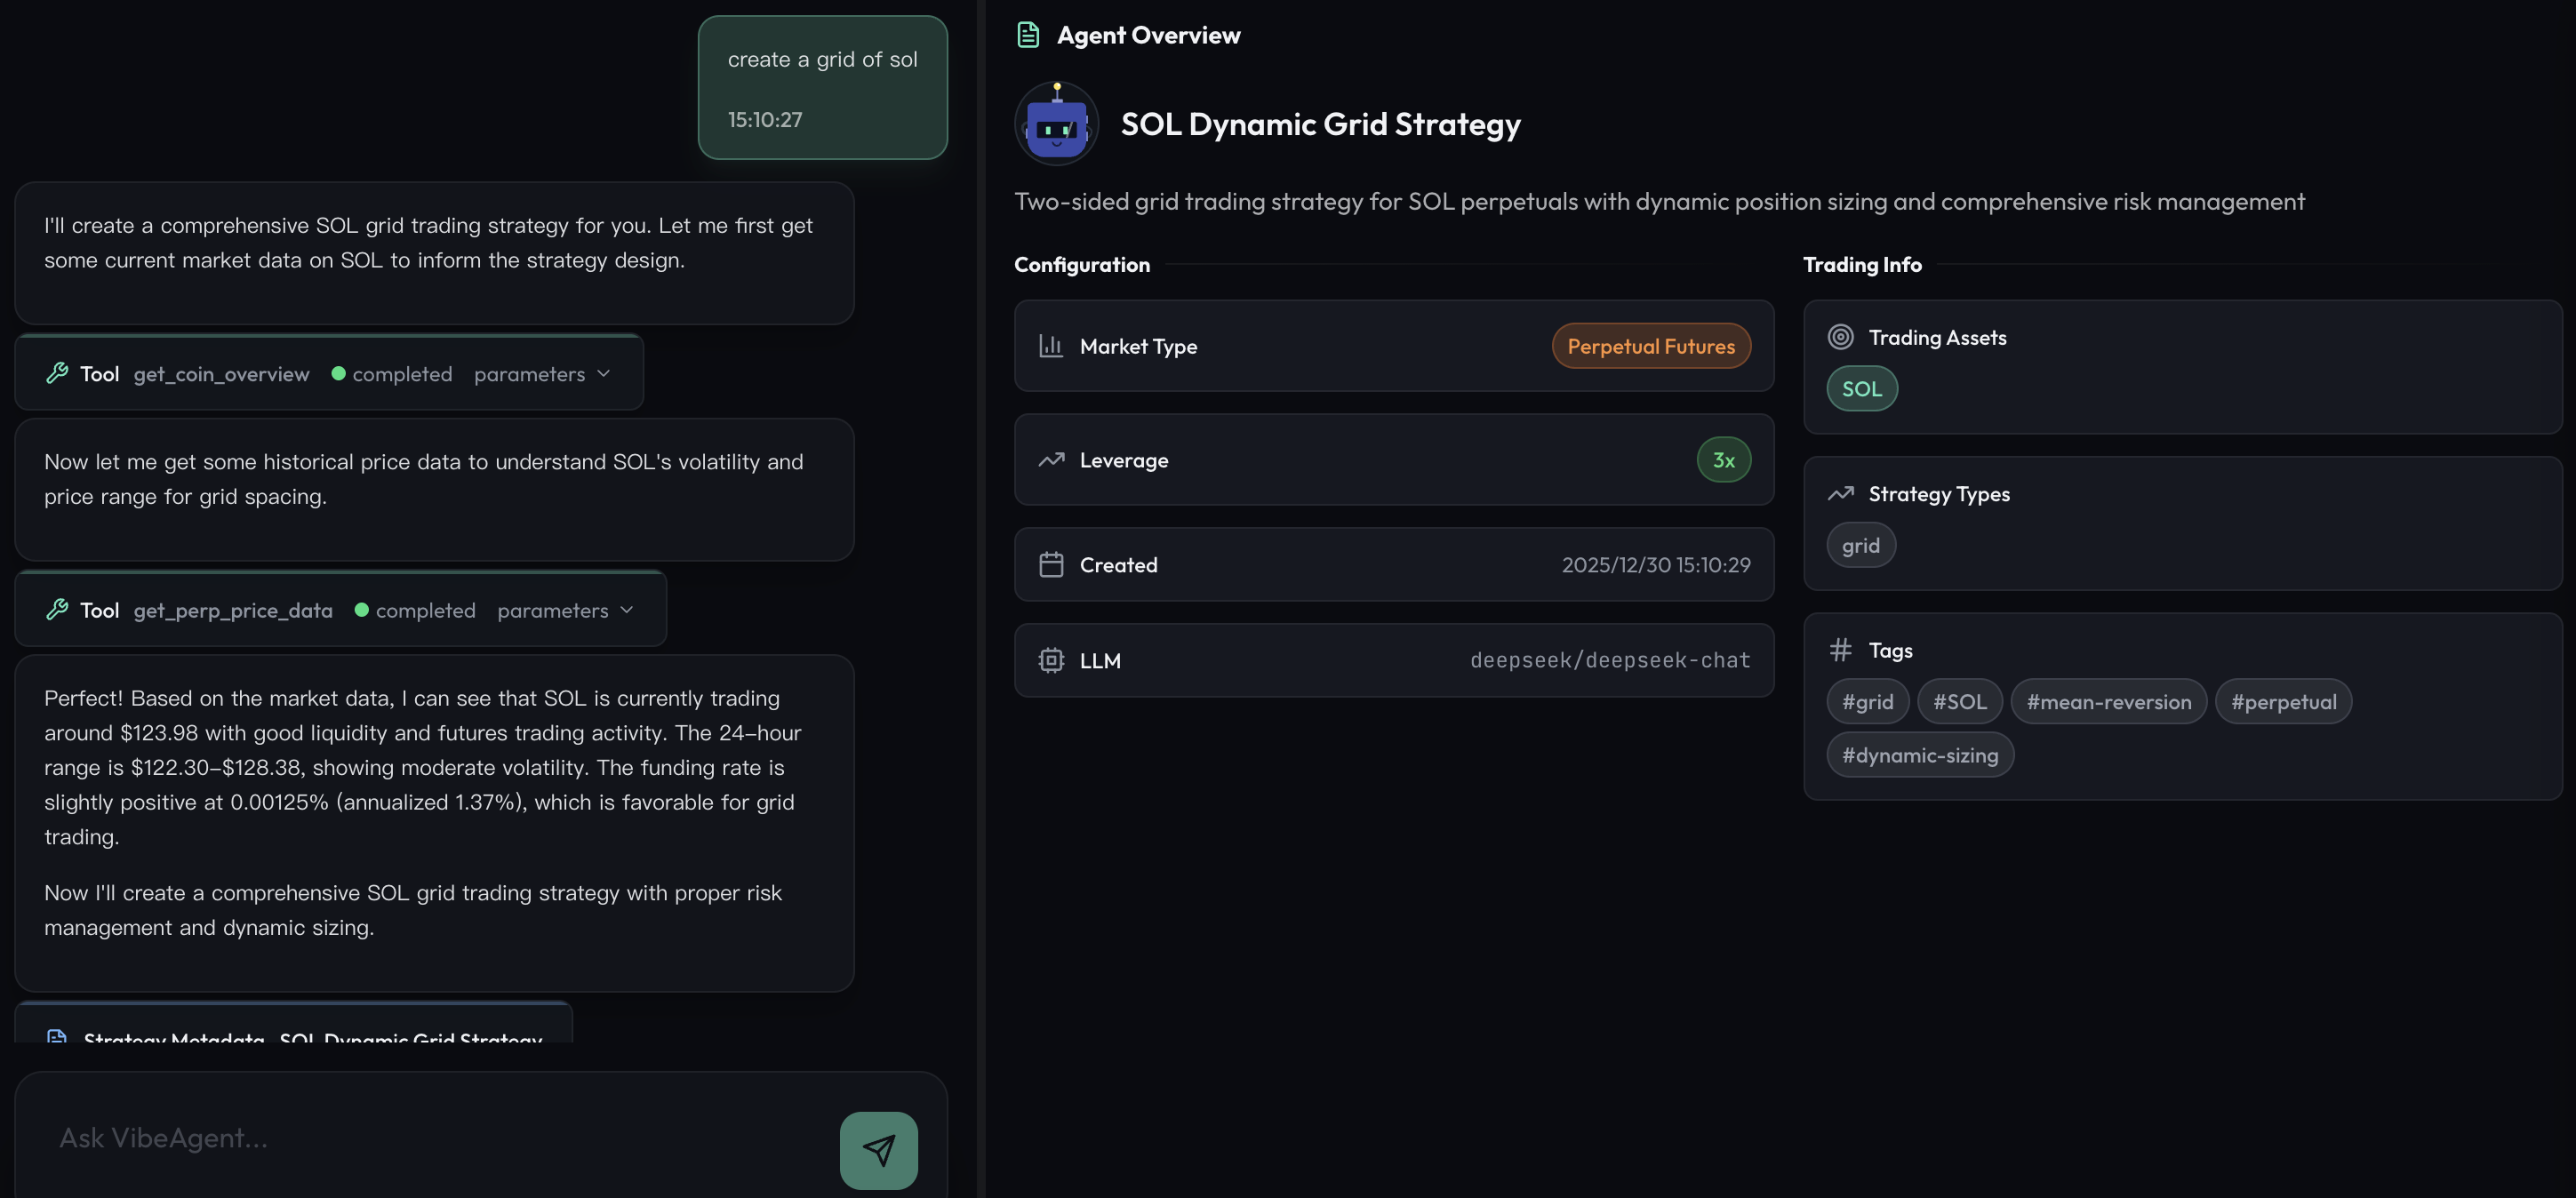Click the send message paper plane button
The width and height of the screenshot is (2576, 1198).
tap(878, 1150)
